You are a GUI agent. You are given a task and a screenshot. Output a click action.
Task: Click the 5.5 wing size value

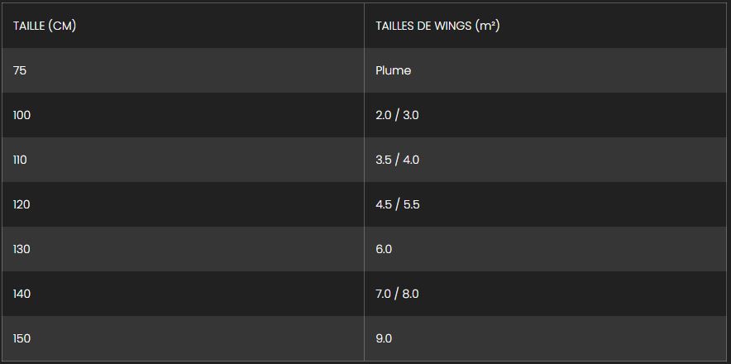click(411, 204)
